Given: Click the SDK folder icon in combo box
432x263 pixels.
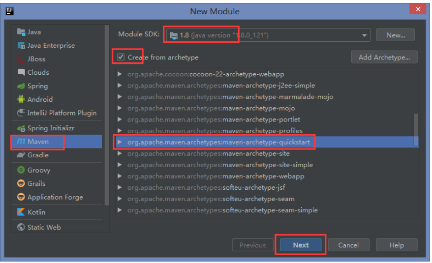Looking at the screenshot, I should point(174,35).
